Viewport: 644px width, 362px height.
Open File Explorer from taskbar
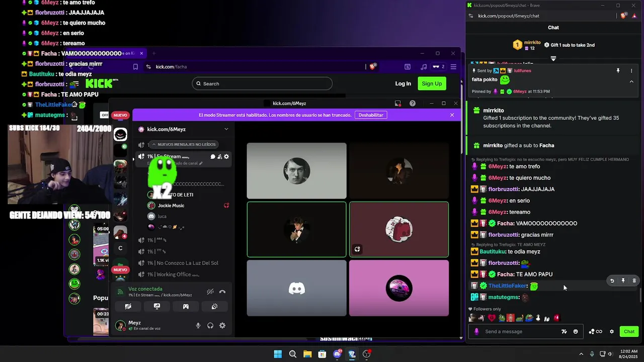tap(307, 354)
